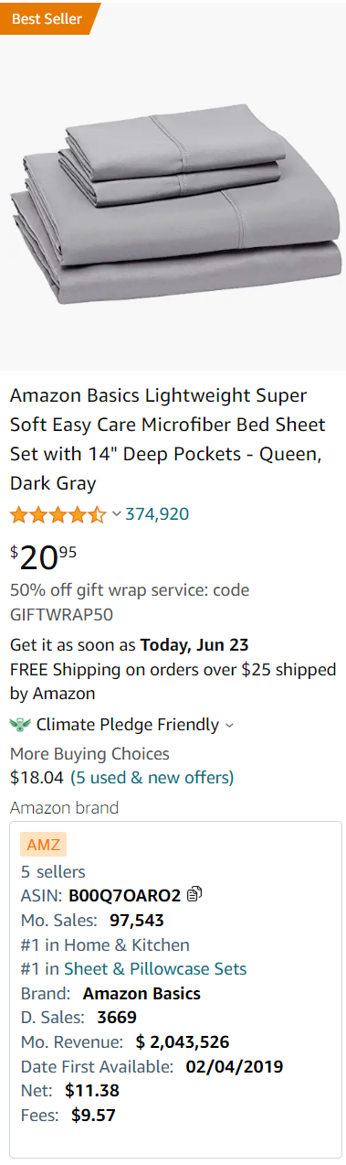
Task: Expand the rating breakdown chevron
Action: (116, 514)
